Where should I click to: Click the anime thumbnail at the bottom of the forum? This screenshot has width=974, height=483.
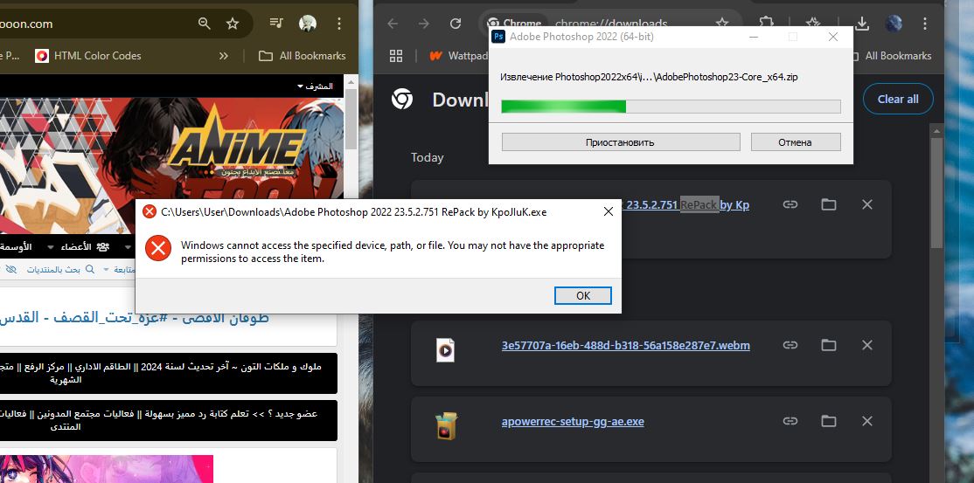[x=106, y=469]
